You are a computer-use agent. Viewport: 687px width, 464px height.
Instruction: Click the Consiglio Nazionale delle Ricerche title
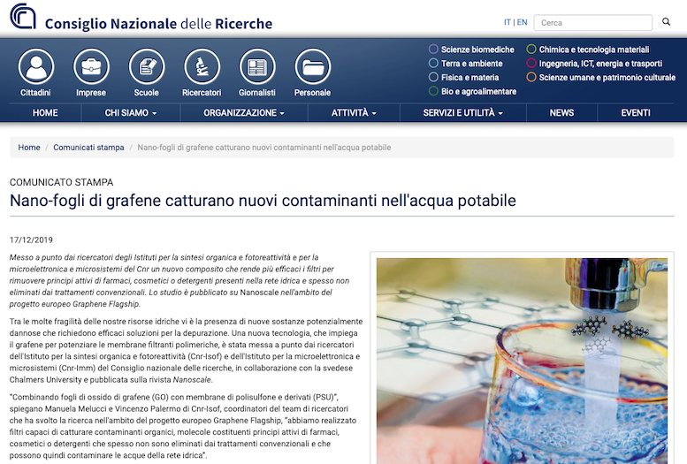click(158, 23)
